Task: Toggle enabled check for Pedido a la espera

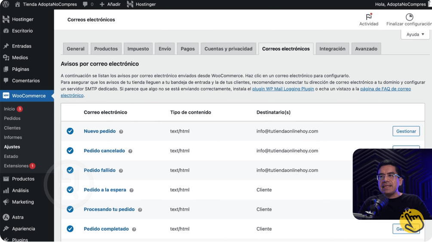Action: click(70, 190)
